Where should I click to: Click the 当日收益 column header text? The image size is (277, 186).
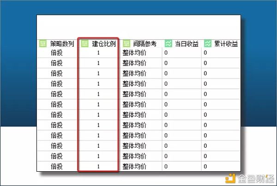(186, 44)
